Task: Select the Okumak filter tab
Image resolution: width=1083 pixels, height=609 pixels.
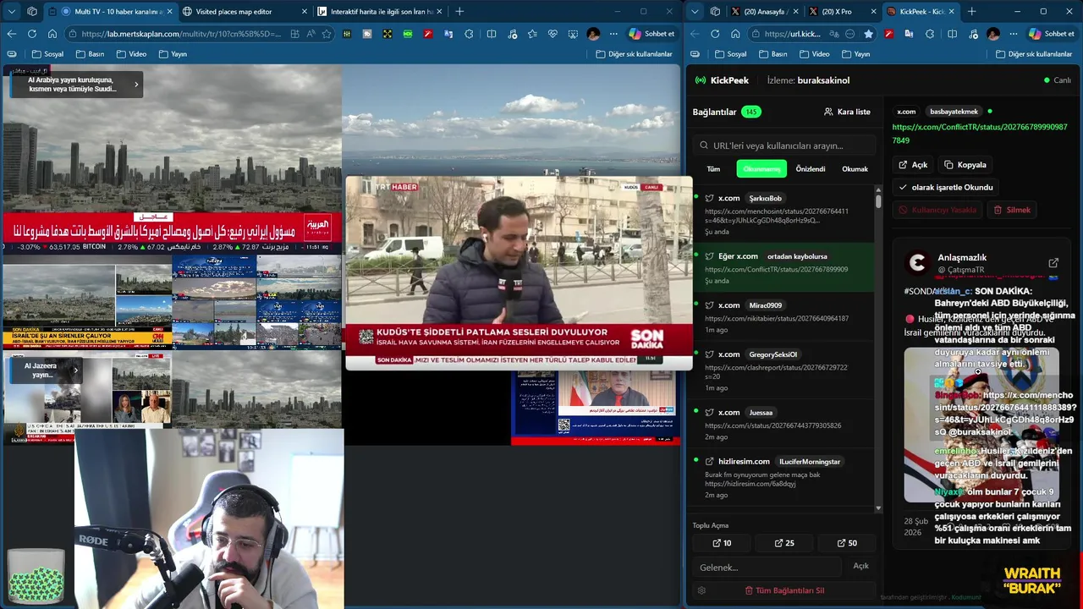Action: [855, 169]
